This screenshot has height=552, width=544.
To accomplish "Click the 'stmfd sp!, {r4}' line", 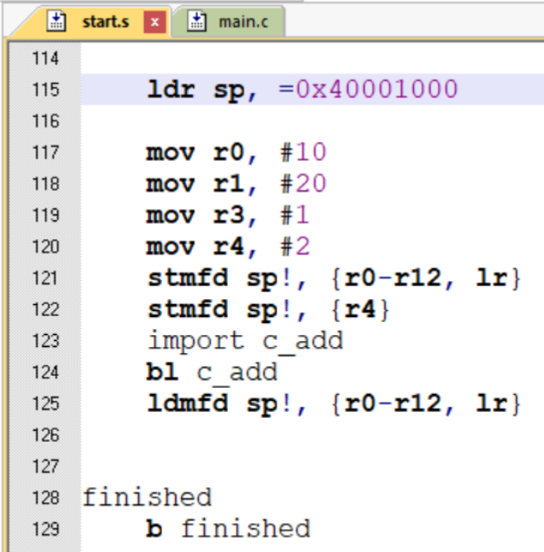I will (268, 310).
